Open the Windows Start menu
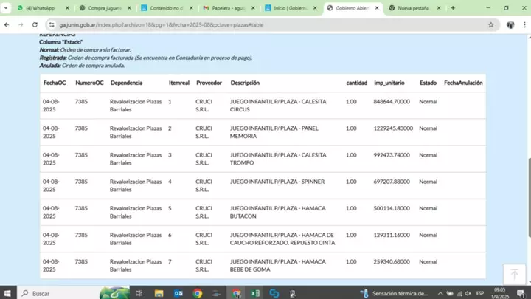Image resolution: width=531 pixels, height=299 pixels. (7, 293)
